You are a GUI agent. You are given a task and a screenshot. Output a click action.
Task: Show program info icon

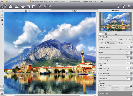(118, 6)
